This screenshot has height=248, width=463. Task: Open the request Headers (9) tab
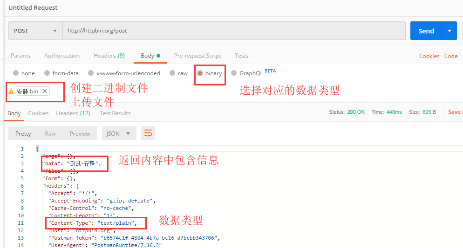click(x=109, y=56)
